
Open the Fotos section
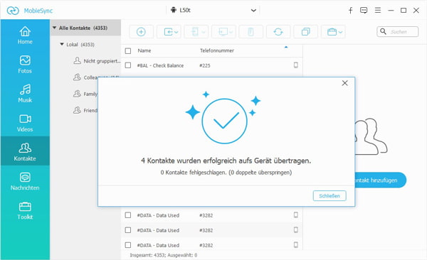point(25,65)
